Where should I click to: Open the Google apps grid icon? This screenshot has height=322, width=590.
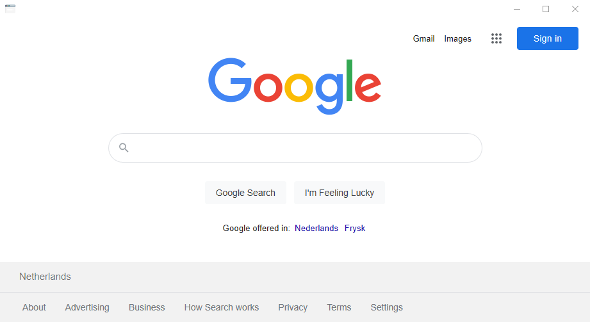pyautogui.click(x=496, y=38)
